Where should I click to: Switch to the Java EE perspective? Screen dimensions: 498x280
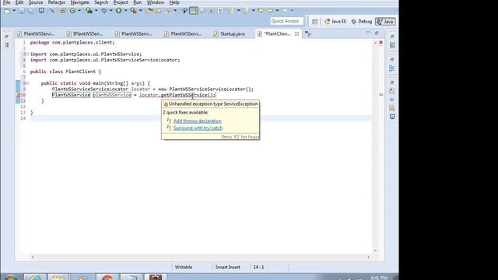[x=335, y=22]
